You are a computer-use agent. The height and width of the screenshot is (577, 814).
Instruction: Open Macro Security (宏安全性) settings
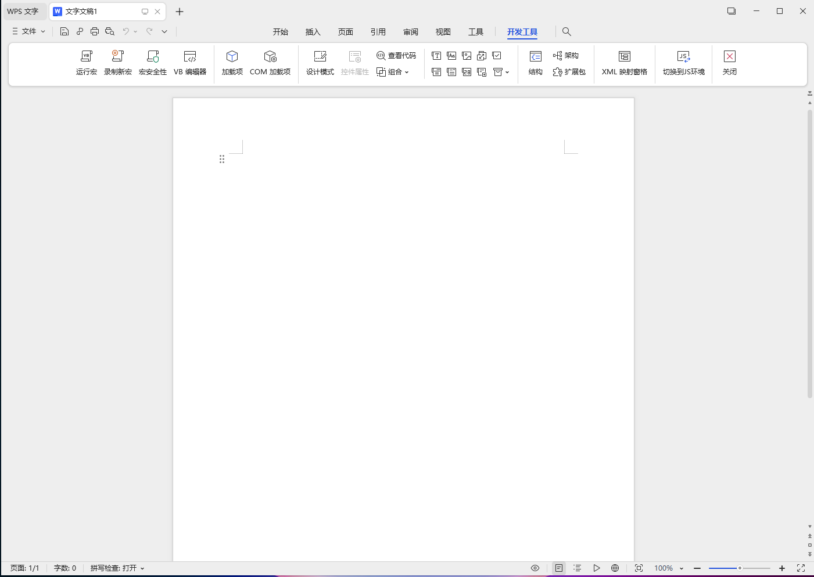[153, 62]
